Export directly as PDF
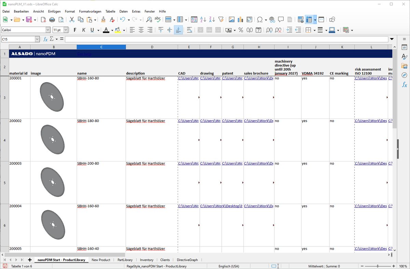 tap(43, 20)
